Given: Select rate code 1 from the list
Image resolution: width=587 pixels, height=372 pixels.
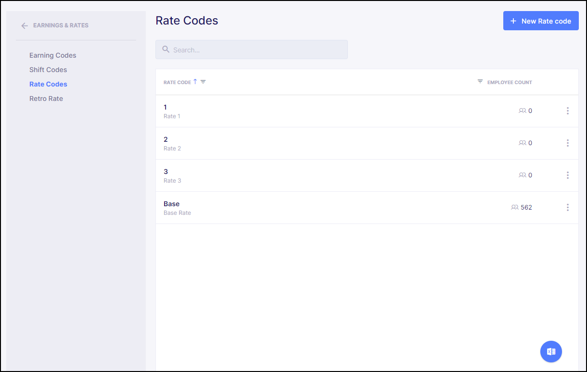Looking at the screenshot, I should pos(166,107).
